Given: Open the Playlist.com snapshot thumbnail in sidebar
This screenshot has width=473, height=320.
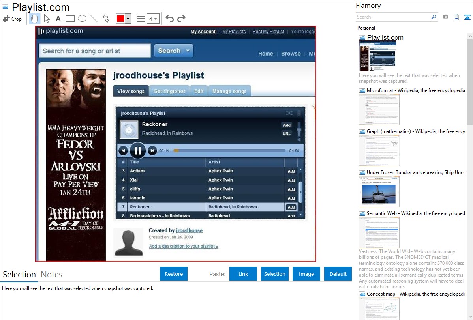Looking at the screenshot, I should (377, 56).
